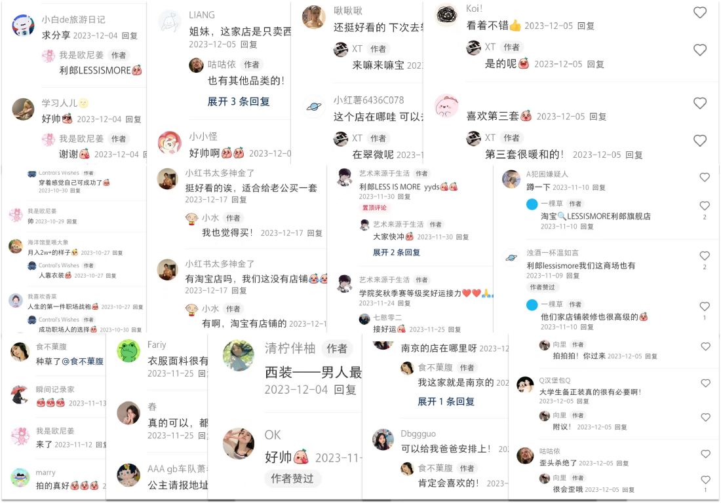Expand 展开 1 条回复 under 食不菓腹

(446, 401)
